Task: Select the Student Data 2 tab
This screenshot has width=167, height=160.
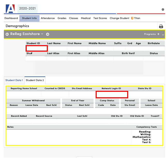Action: click(35, 80)
